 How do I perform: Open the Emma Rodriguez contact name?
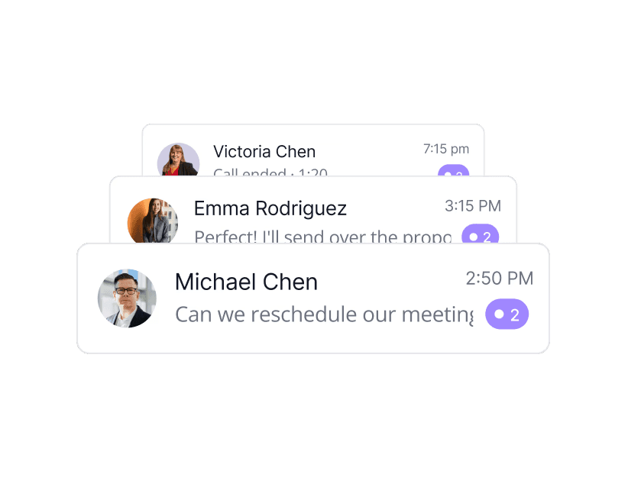pyautogui.click(x=270, y=208)
